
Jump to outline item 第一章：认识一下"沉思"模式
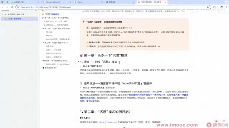[57, 18]
